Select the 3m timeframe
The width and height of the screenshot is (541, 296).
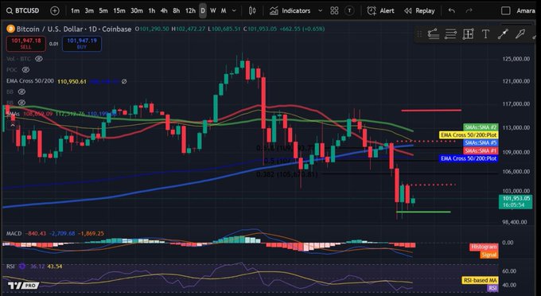(89, 10)
